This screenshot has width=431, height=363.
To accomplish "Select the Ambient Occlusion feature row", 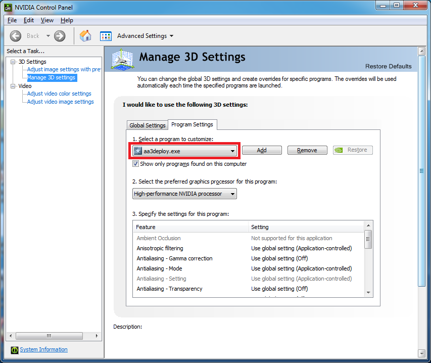I will tap(249, 238).
